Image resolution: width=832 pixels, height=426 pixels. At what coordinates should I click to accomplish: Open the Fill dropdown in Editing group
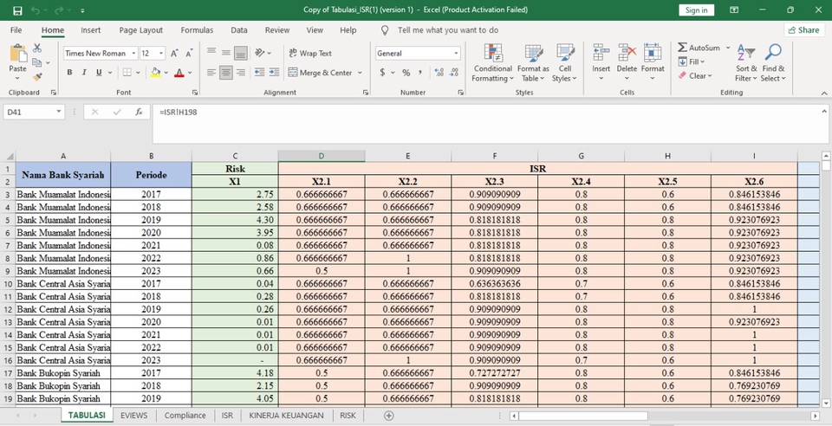(692, 62)
